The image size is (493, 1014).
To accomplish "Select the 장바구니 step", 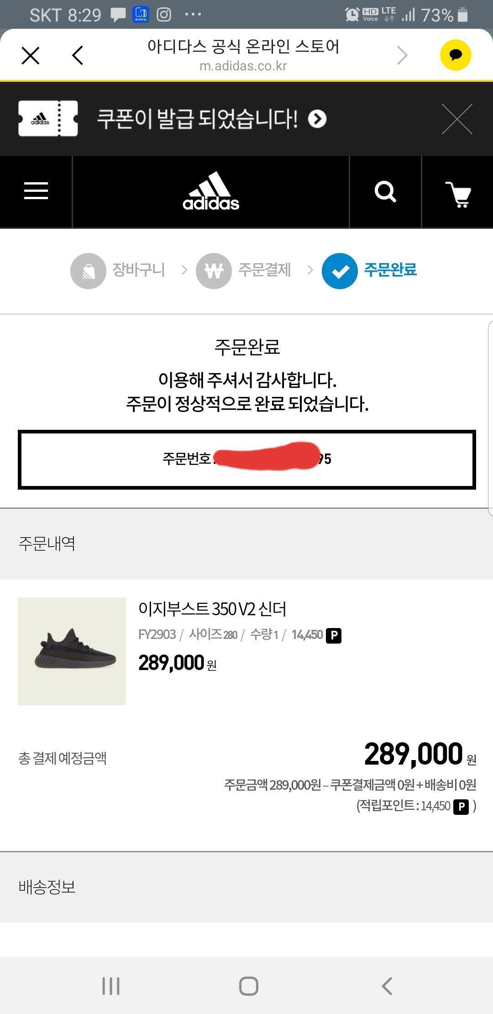I will (x=118, y=270).
